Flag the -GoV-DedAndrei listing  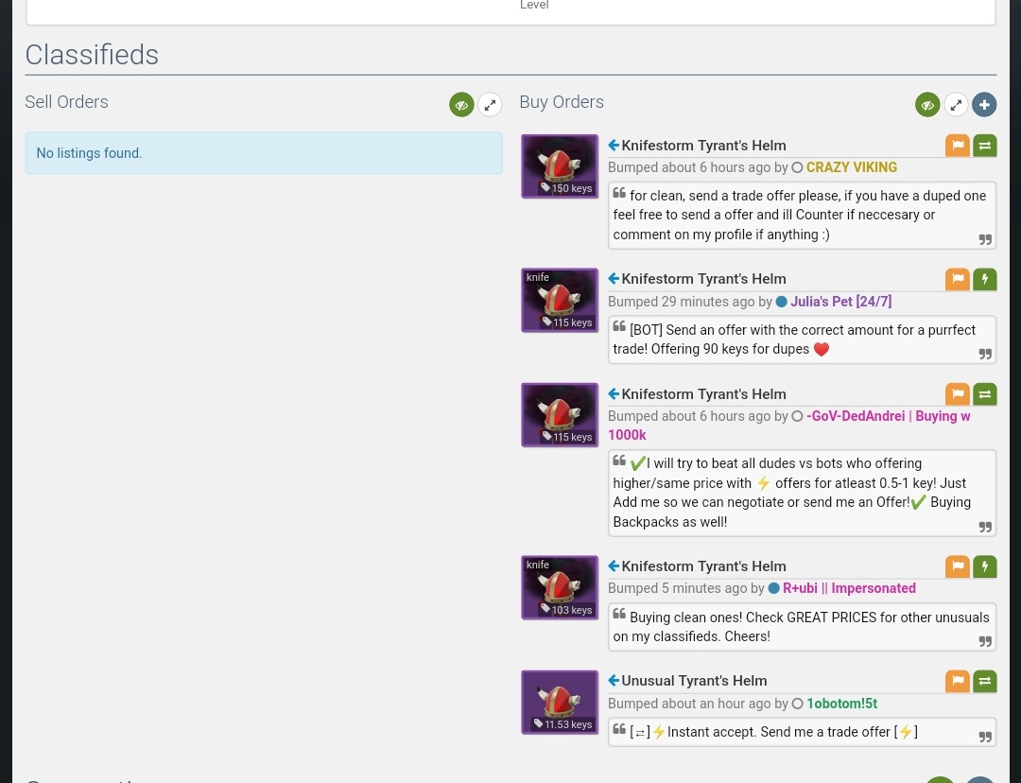pos(957,393)
